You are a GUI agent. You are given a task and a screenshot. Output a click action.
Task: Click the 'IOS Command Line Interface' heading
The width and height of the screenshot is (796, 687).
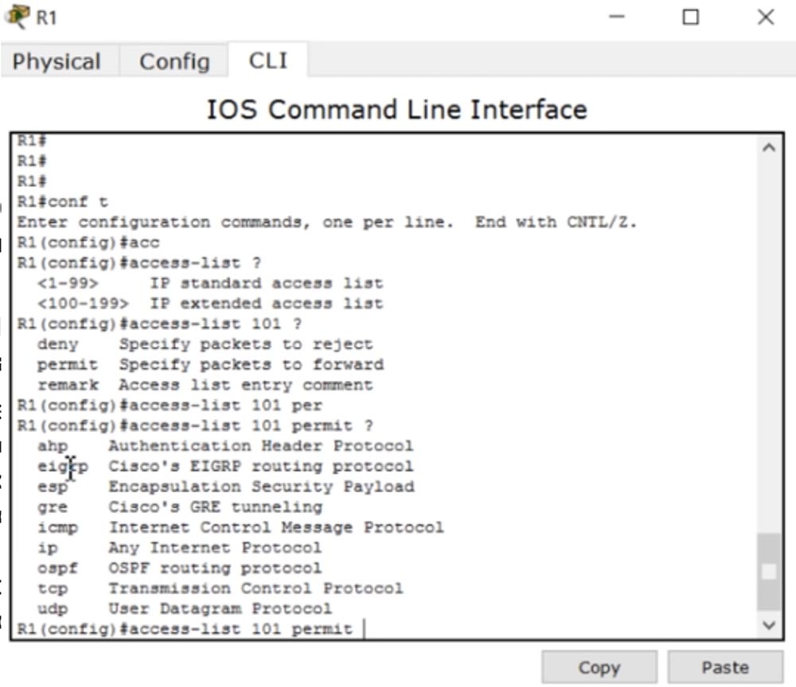click(x=397, y=110)
